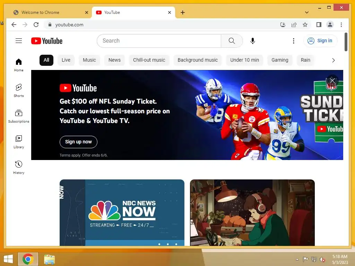
Task: Click the install app icon in address bar
Action: click(283, 25)
